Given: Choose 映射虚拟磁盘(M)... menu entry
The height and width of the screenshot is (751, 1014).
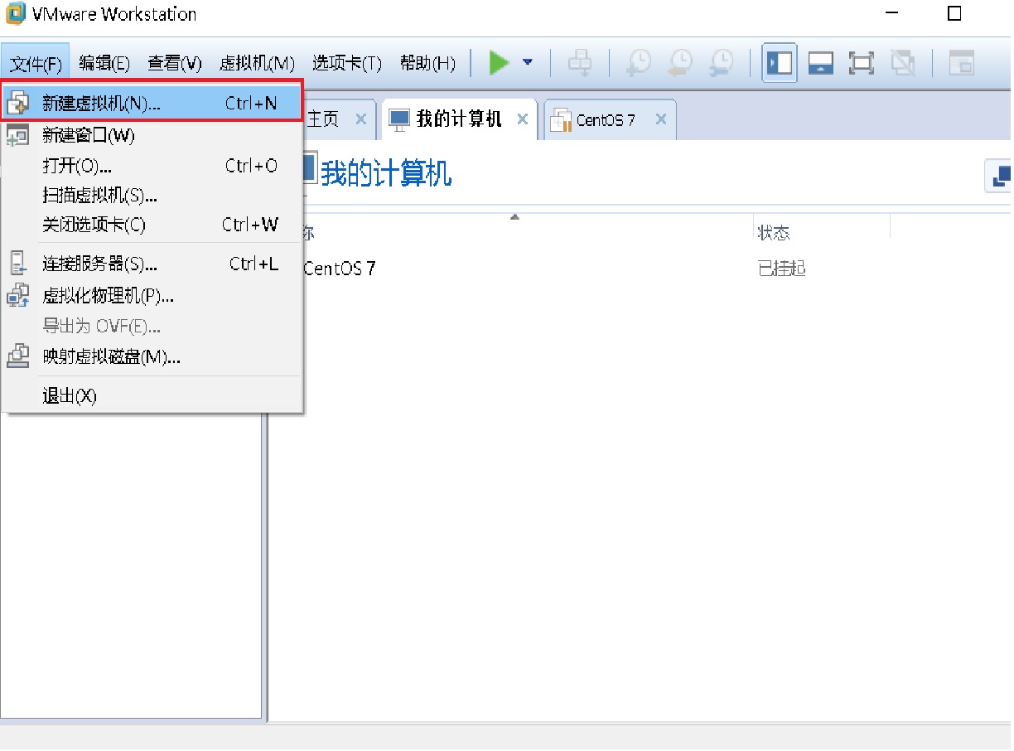Looking at the screenshot, I should [x=153, y=357].
